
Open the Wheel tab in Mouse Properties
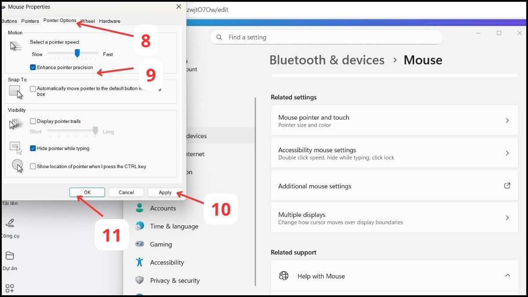pyautogui.click(x=87, y=21)
